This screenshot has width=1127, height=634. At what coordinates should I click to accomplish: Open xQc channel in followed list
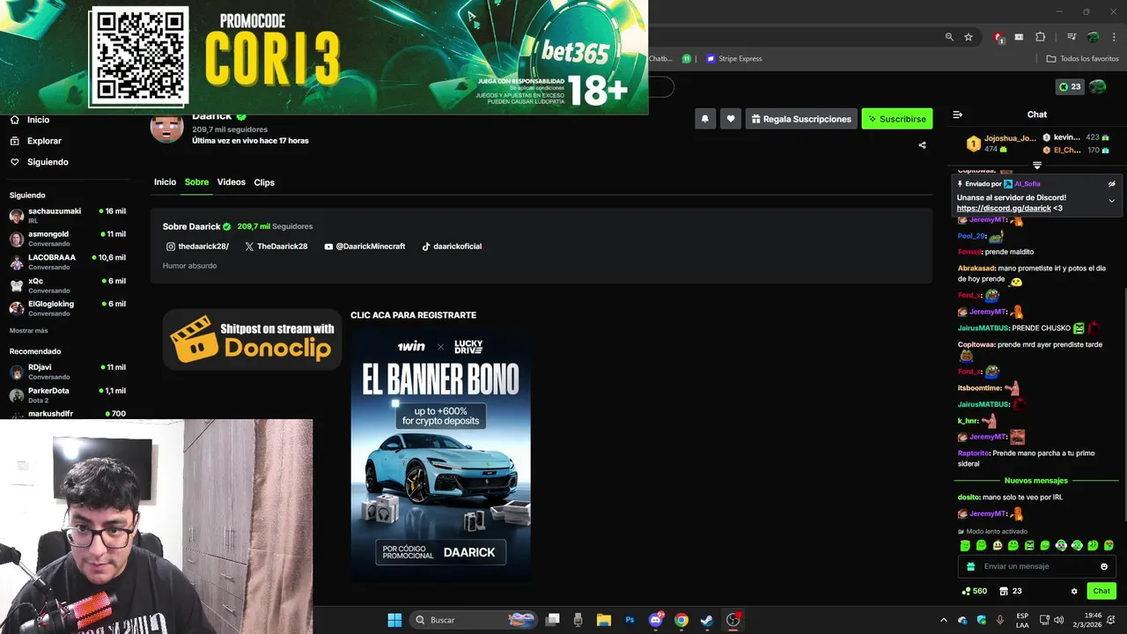68,285
